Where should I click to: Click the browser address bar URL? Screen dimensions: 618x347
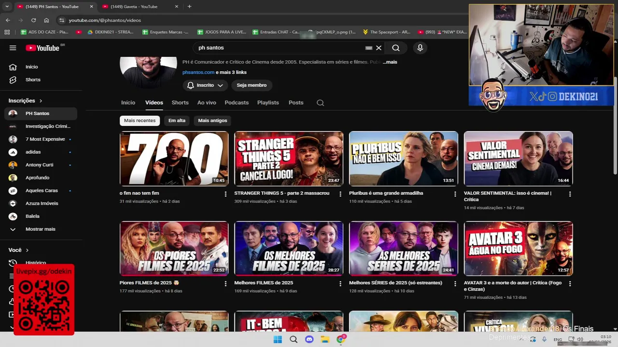coord(105,20)
